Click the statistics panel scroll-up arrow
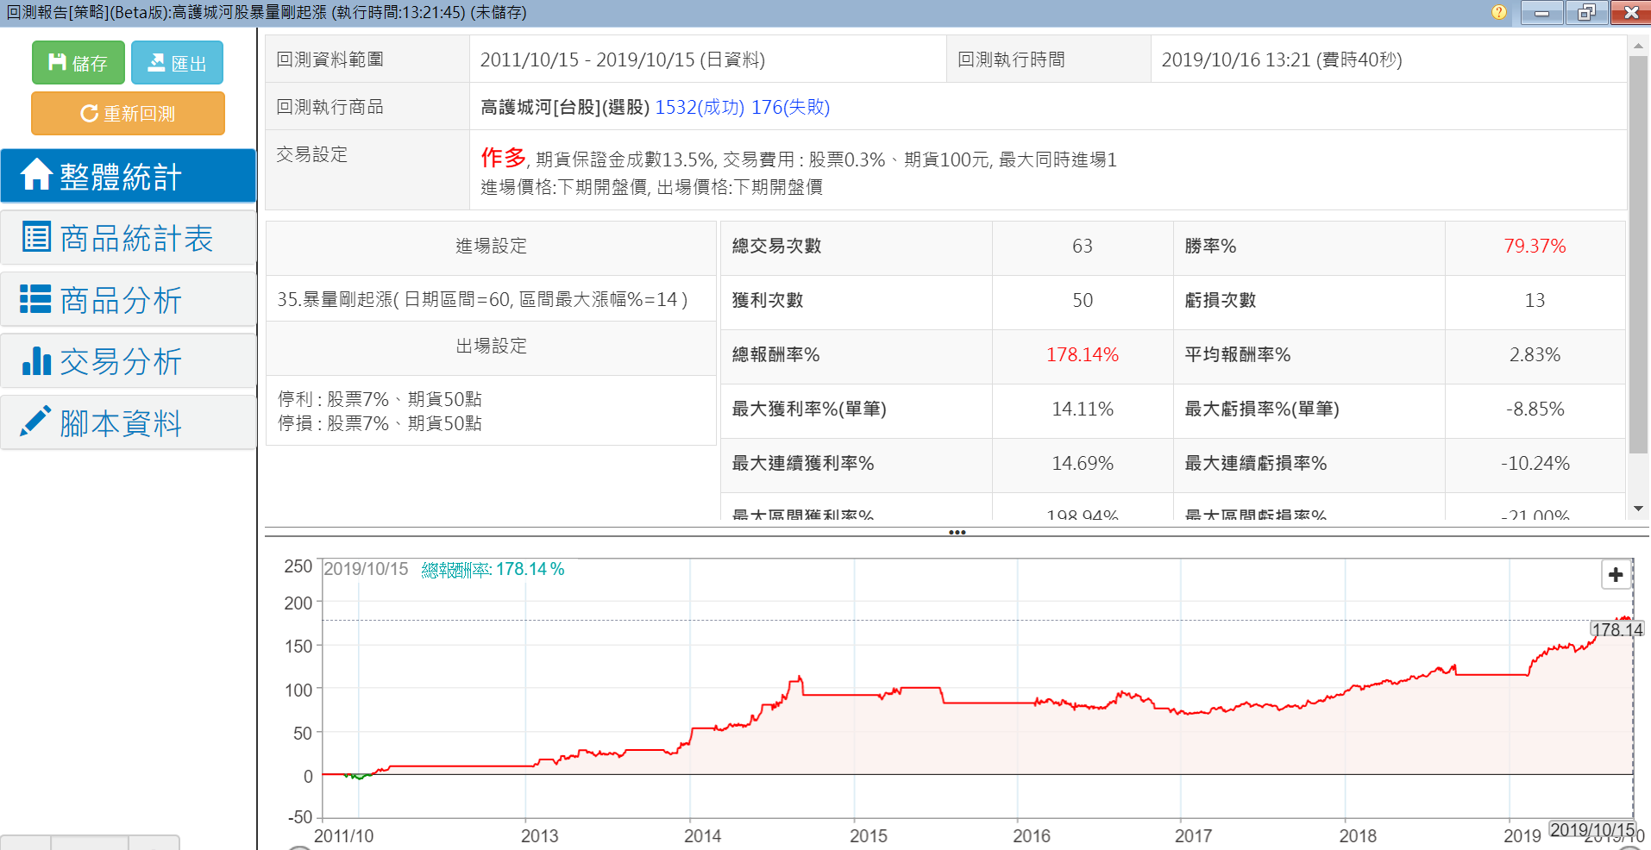Viewport: 1651px width, 850px height. pyautogui.click(x=1637, y=45)
